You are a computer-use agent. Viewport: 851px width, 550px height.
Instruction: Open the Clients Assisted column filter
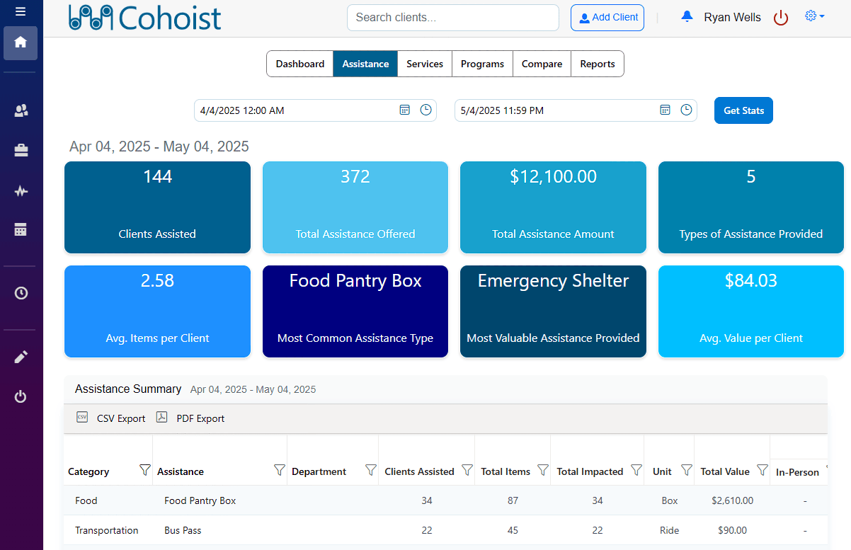coord(467,470)
